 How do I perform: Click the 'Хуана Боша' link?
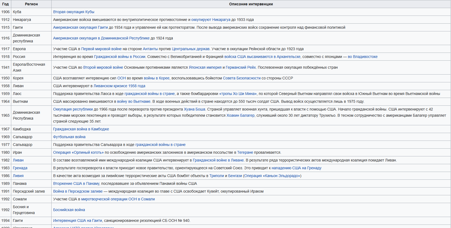click(194, 109)
